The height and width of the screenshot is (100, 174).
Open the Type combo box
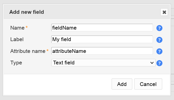coord(103,63)
